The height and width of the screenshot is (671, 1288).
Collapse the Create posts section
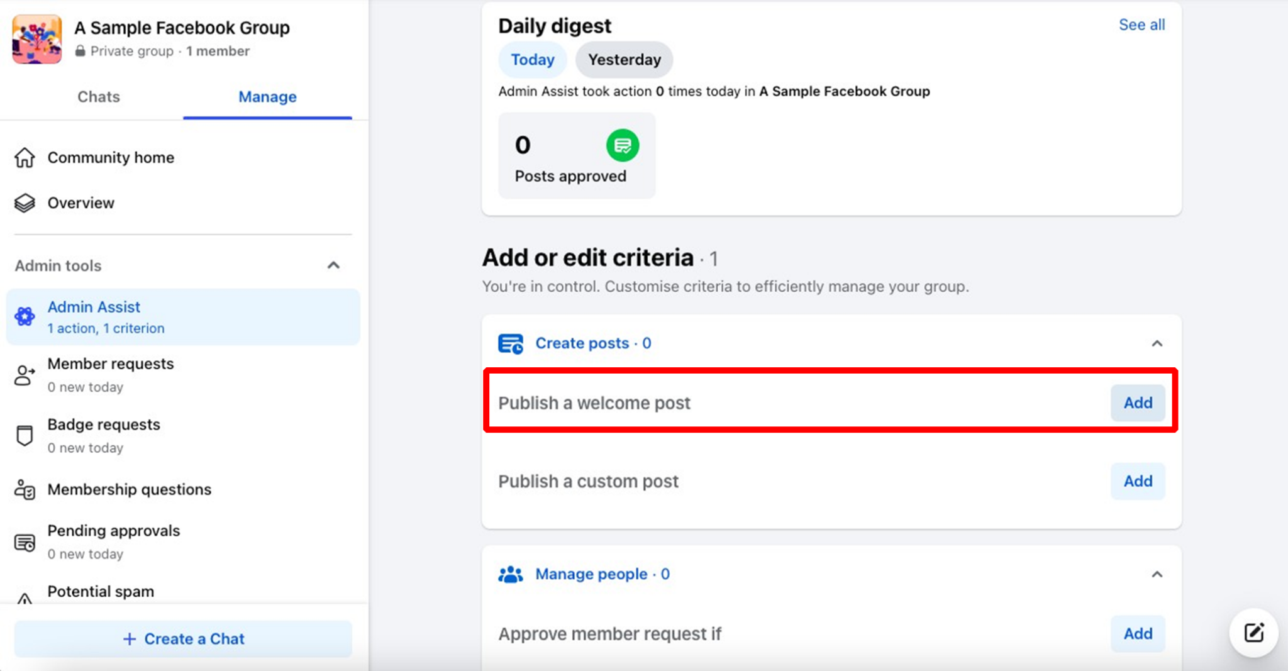[1156, 343]
